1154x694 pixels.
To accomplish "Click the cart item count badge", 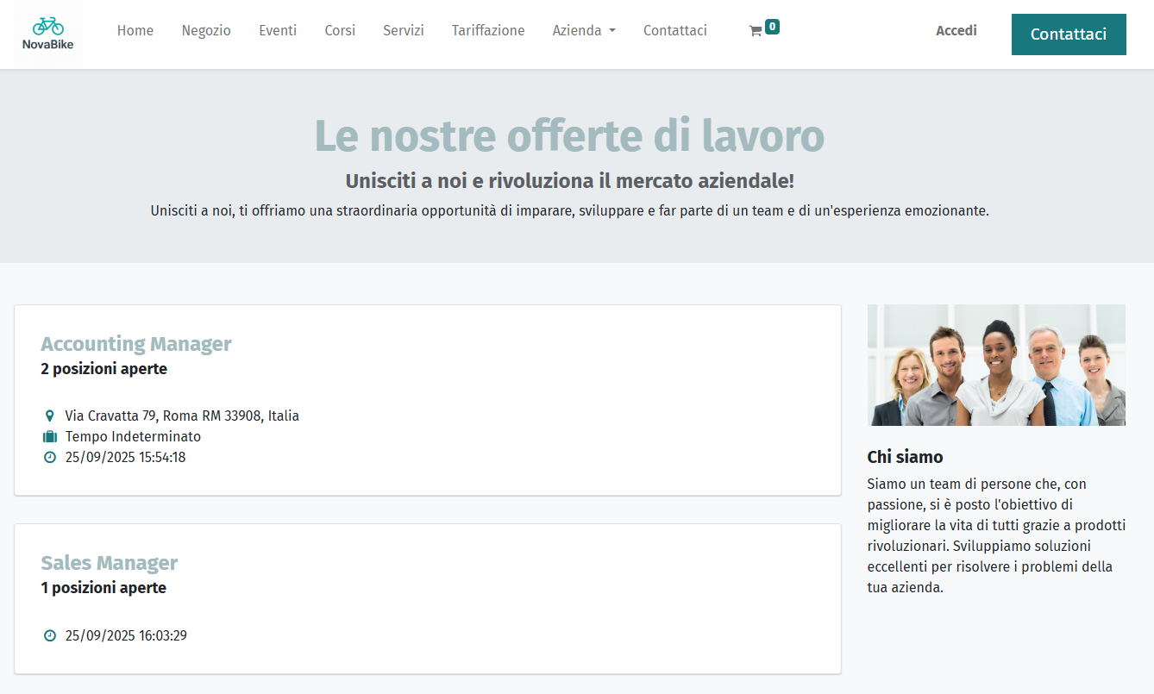I will click(772, 27).
